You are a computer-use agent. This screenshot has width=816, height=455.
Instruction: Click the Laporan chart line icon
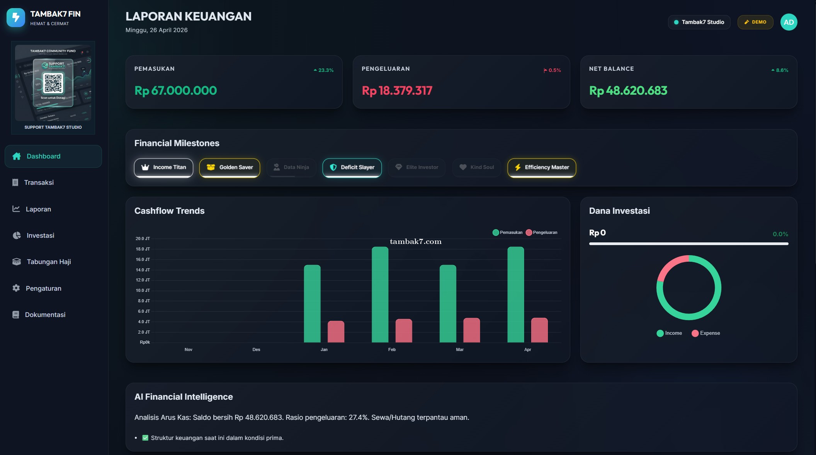click(16, 209)
